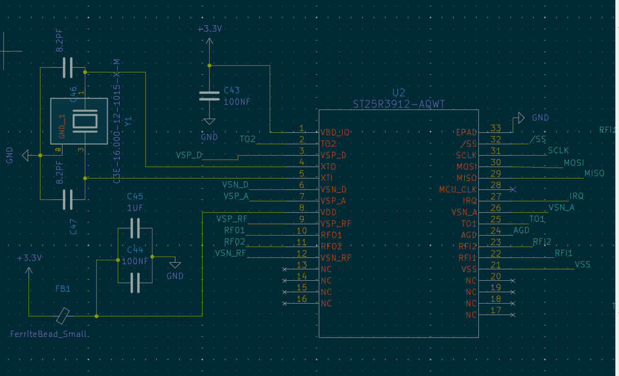The image size is (619, 376).
Task: Click the FB1 ferrite bead symbol
Action: (63, 315)
